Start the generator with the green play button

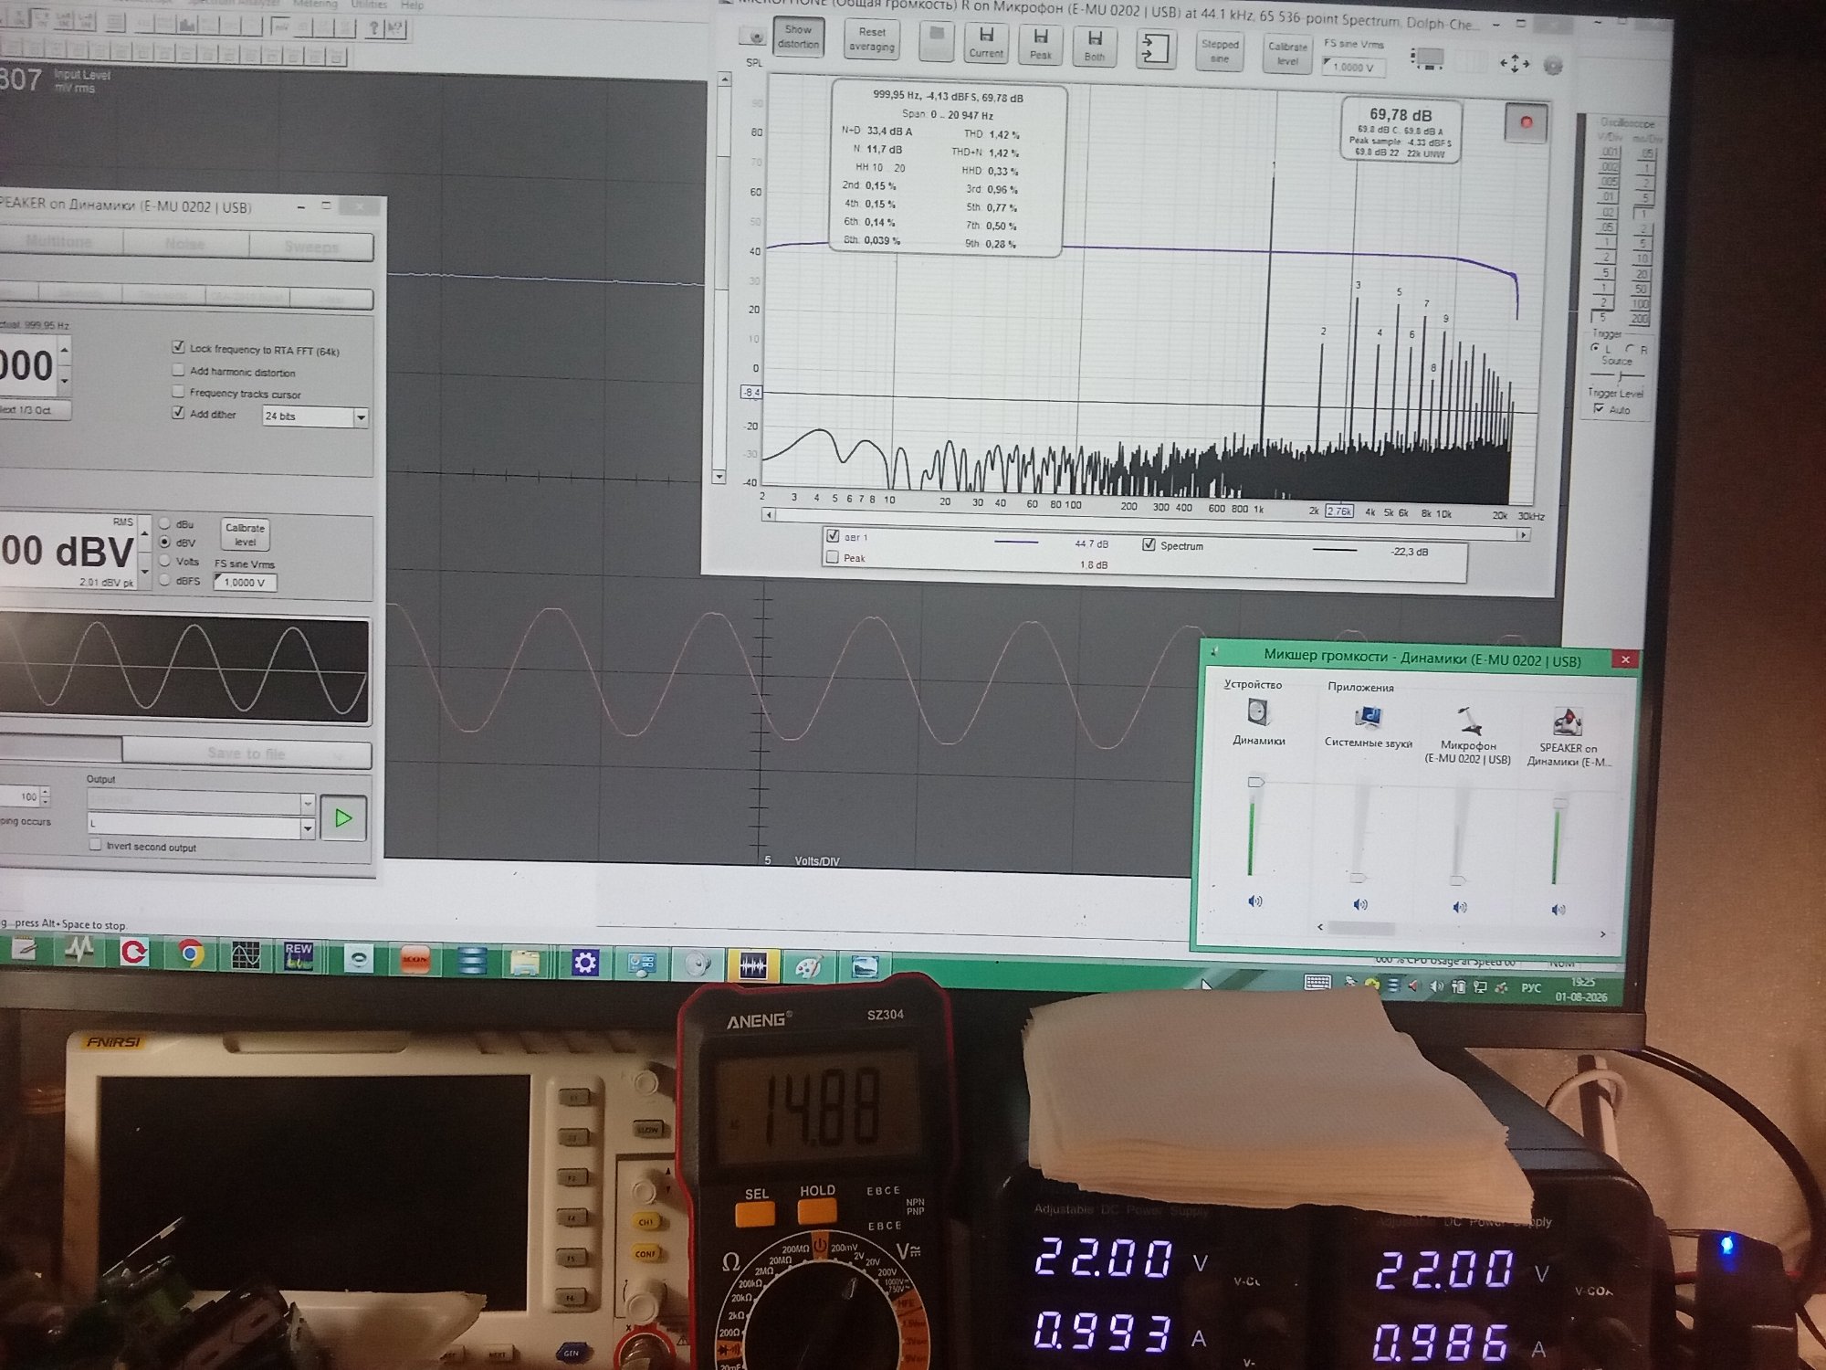point(343,817)
